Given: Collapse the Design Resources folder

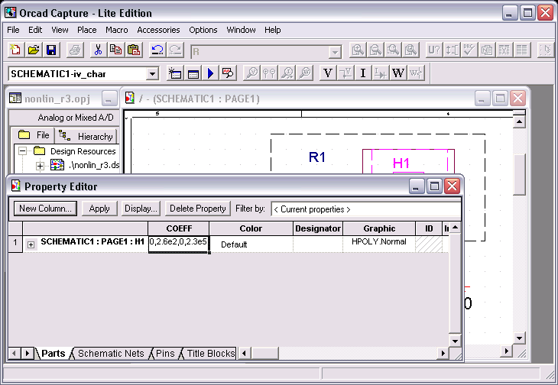Looking at the screenshot, I should pos(23,151).
